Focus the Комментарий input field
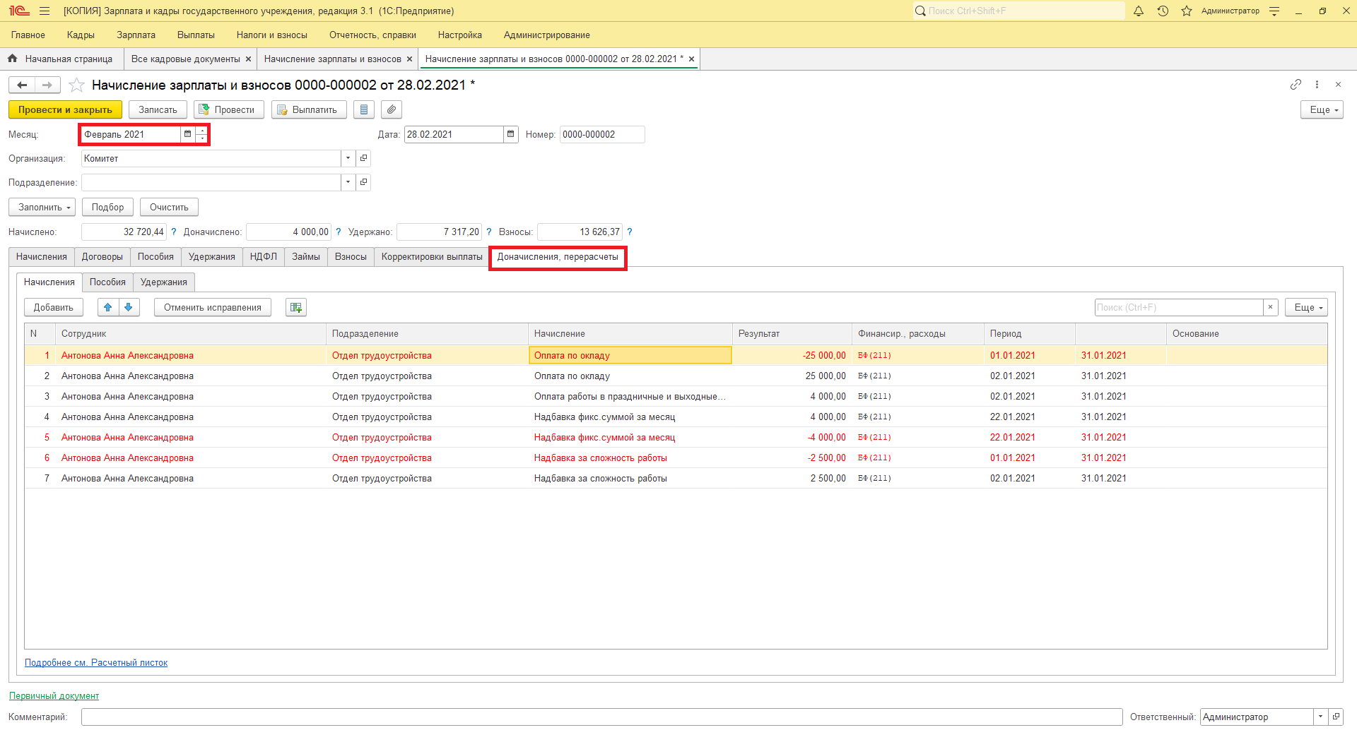Screen dimensions: 1357x730 click(x=601, y=717)
